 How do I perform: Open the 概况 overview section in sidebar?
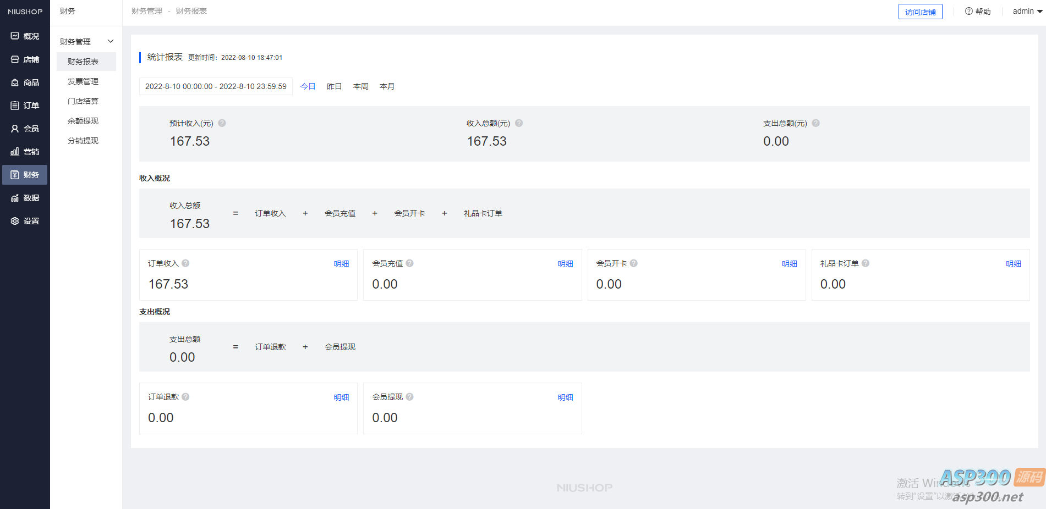[25, 36]
